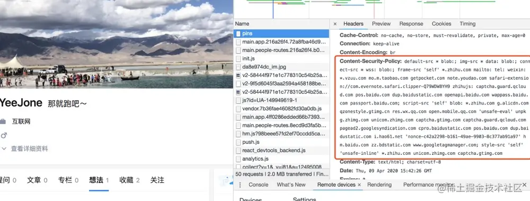Click the file icon of react_devtools_backend.js
This screenshot has height=201, width=530.
click(238, 150)
